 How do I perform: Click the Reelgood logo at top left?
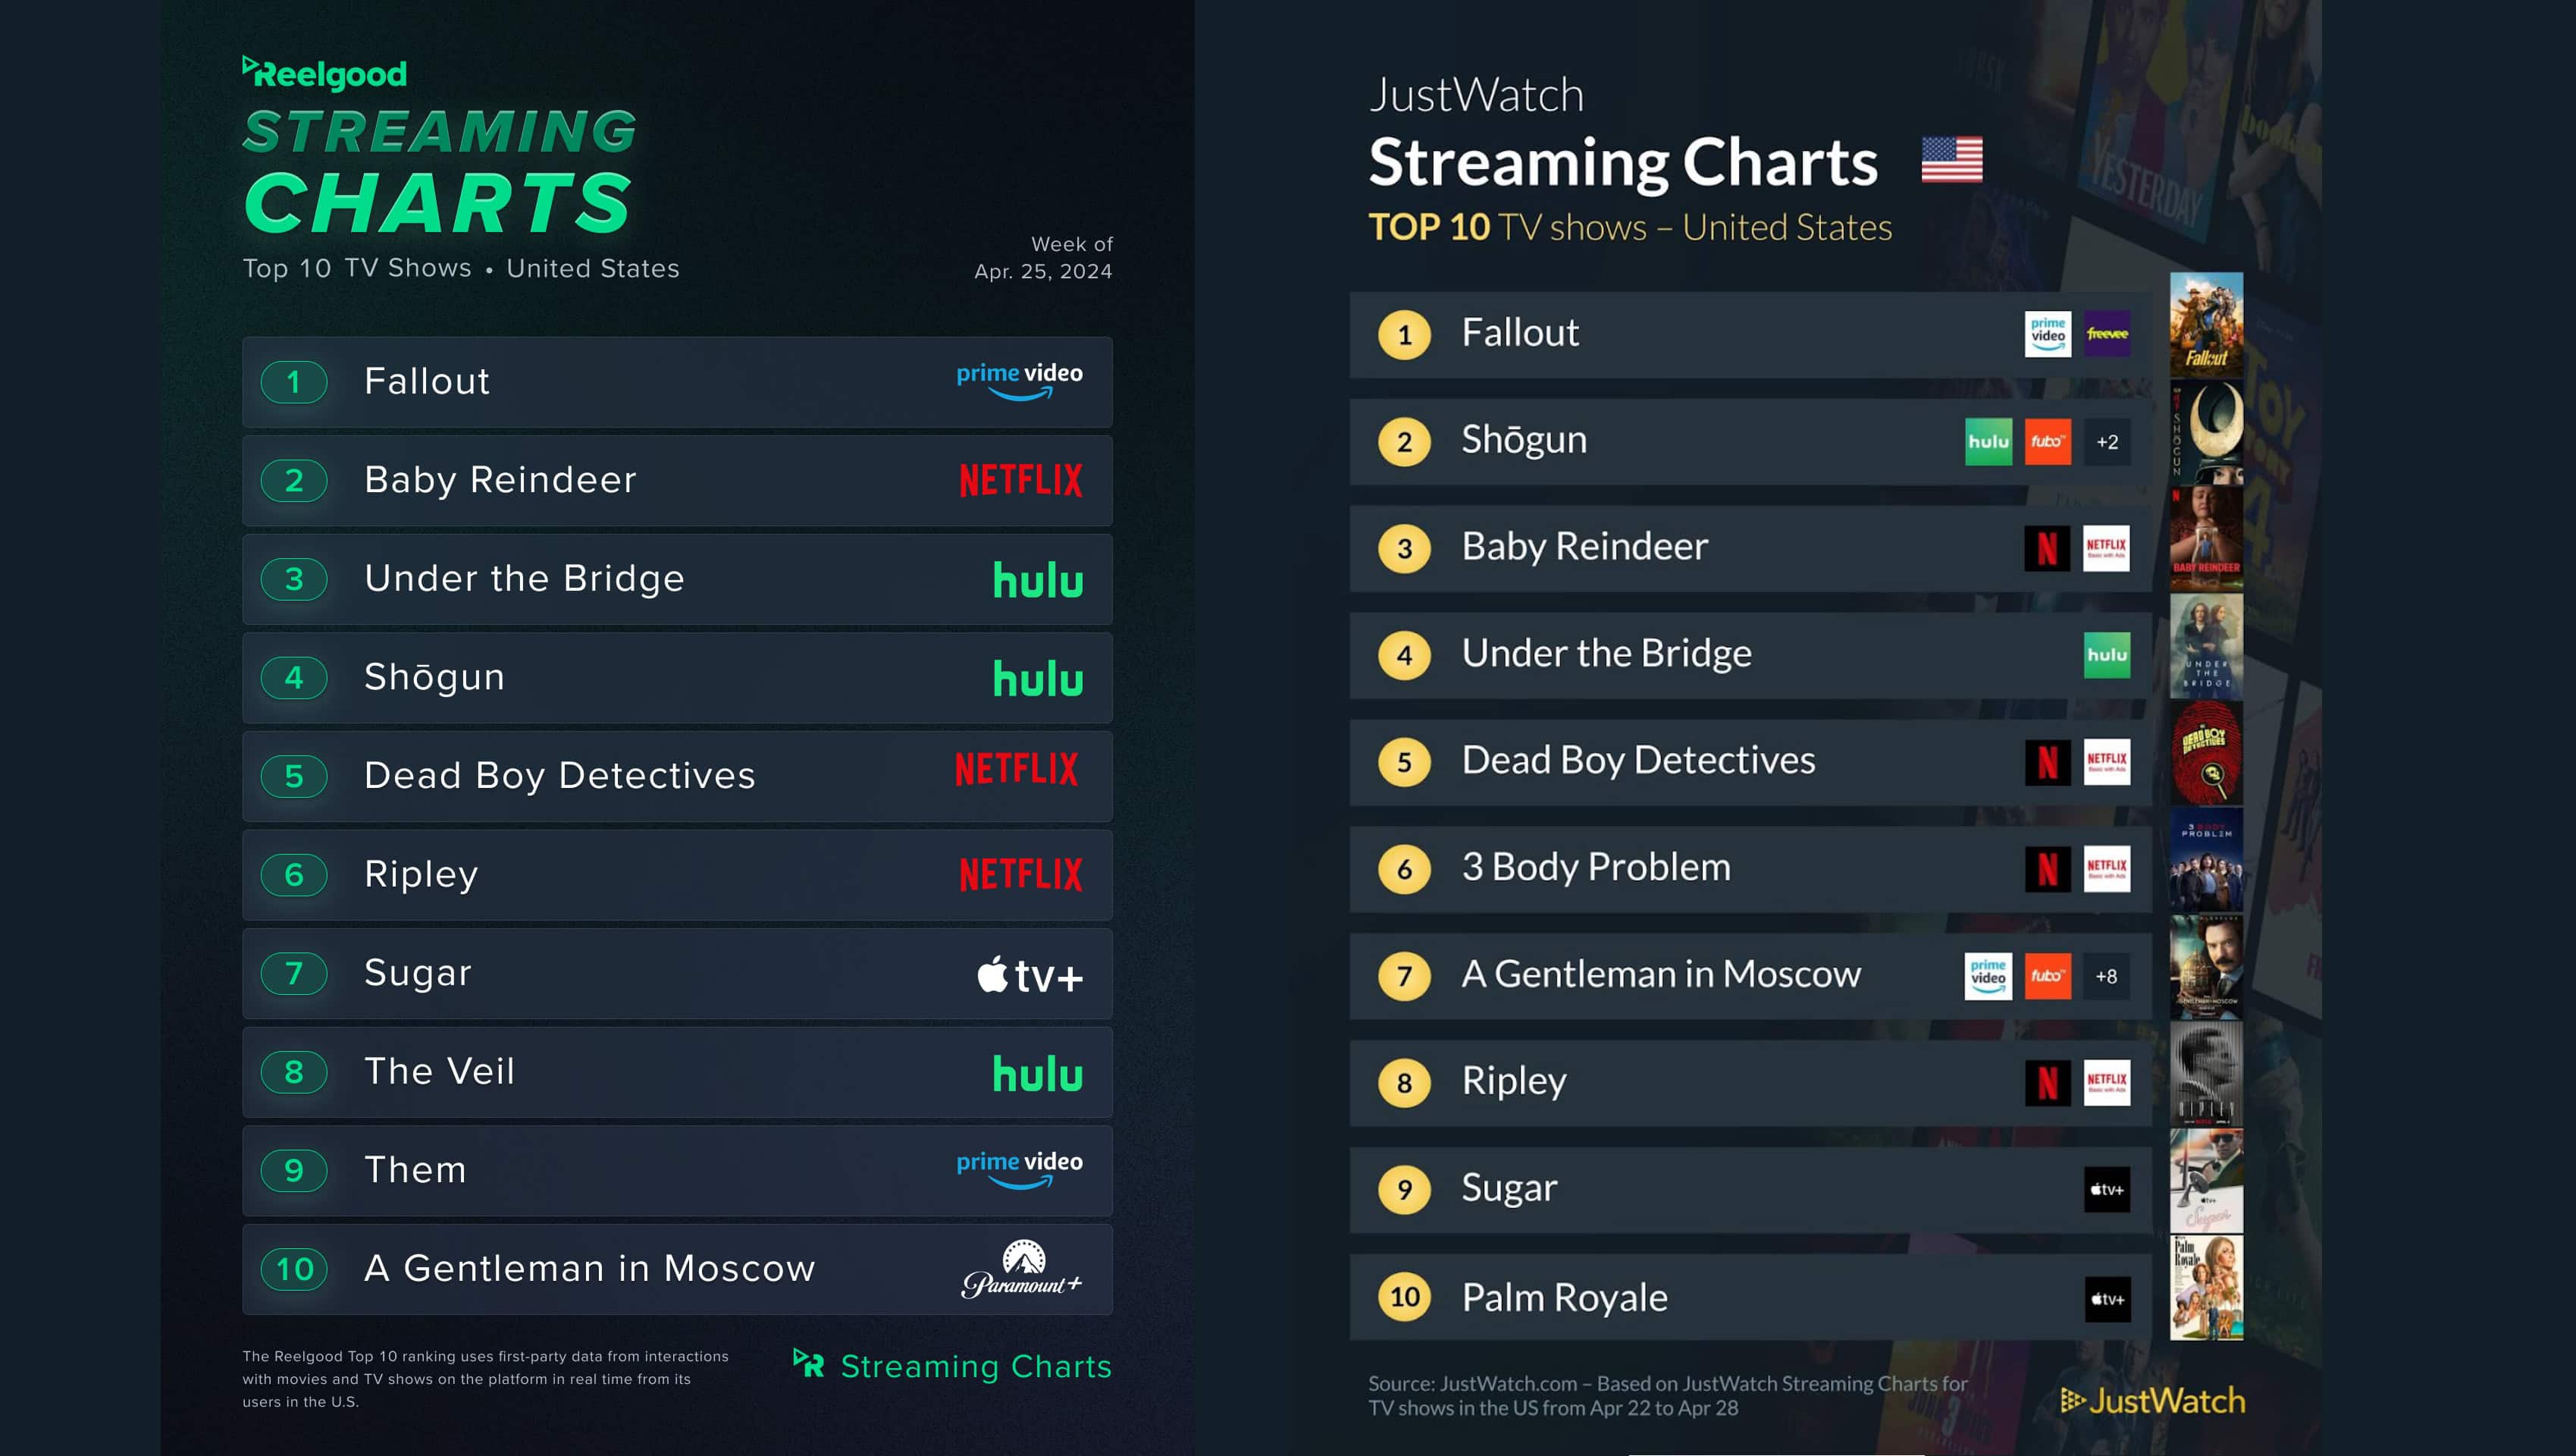tap(325, 73)
